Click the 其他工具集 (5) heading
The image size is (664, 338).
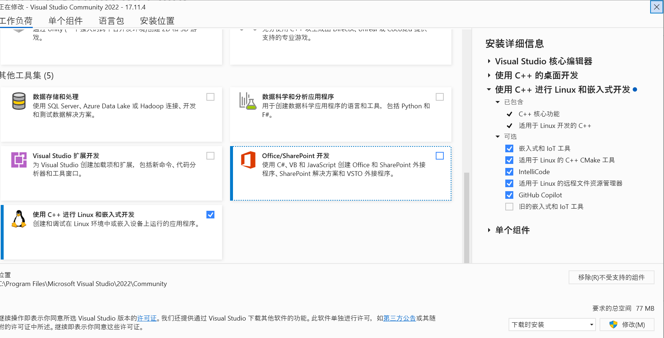click(x=27, y=76)
